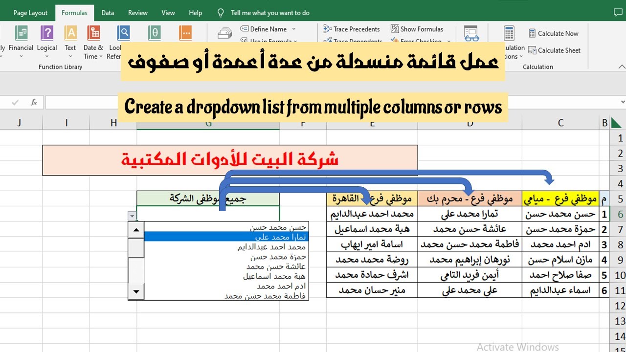Select the Formulas tab

pyautogui.click(x=74, y=13)
